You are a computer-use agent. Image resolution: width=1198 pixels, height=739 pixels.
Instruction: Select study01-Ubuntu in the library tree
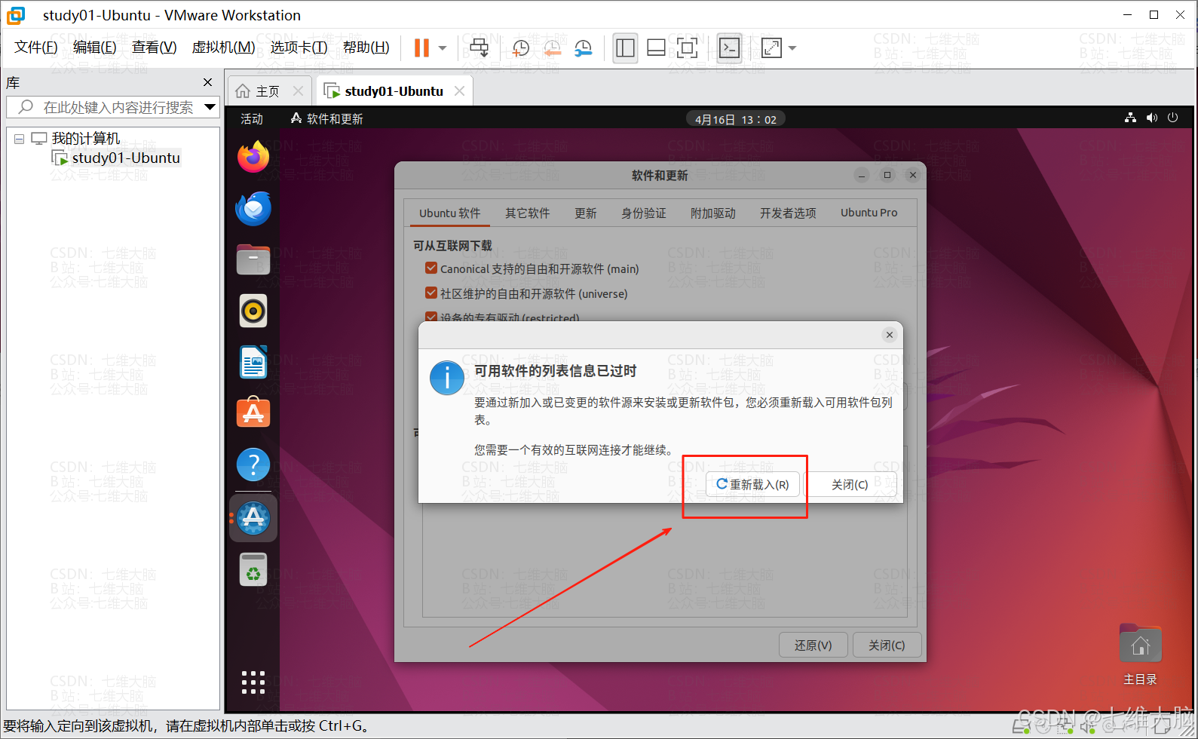126,158
